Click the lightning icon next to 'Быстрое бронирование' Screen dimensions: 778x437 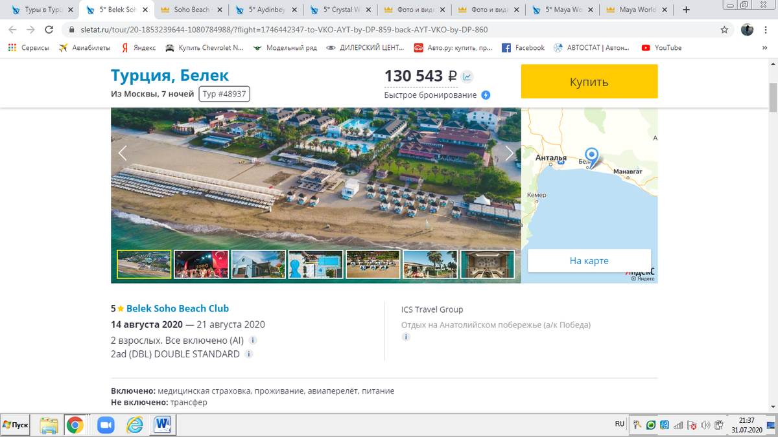(x=485, y=95)
